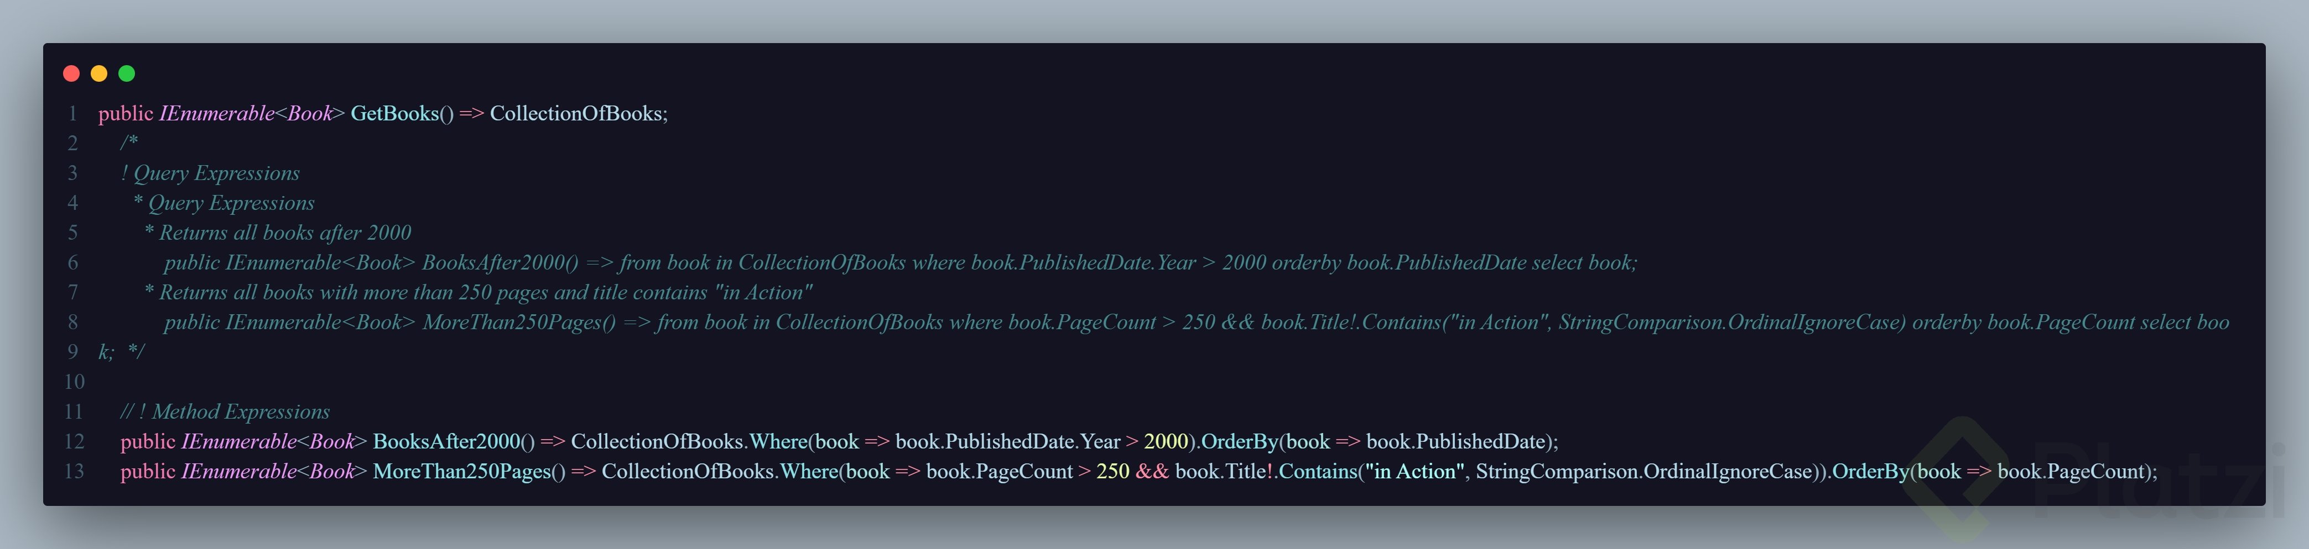Click the '! Query Expressions' comment heading

coord(210,174)
